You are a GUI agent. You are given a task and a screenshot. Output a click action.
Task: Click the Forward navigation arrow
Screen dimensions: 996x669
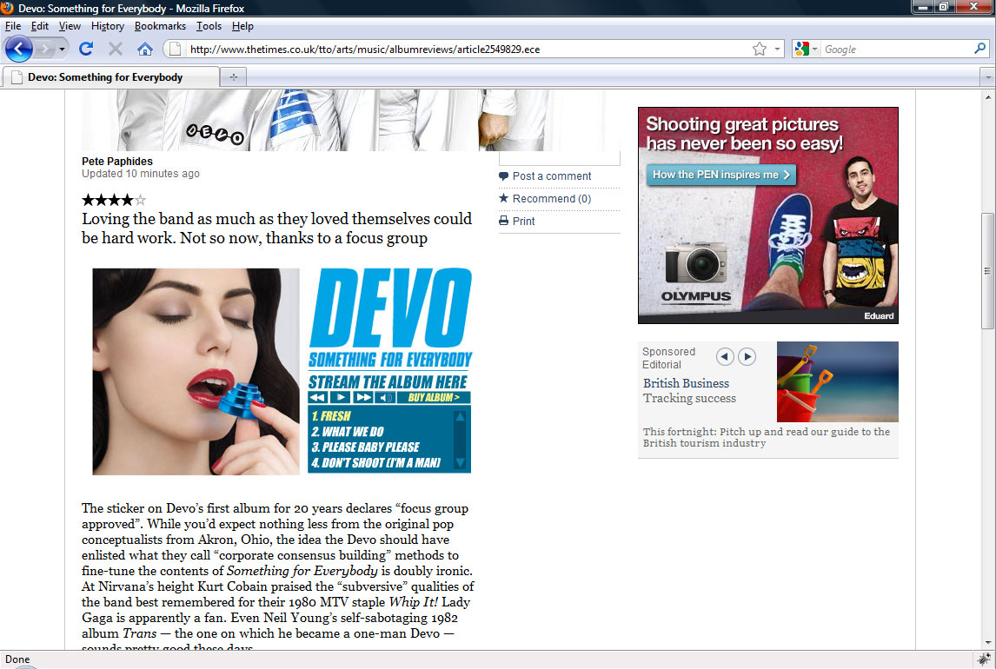click(x=44, y=49)
